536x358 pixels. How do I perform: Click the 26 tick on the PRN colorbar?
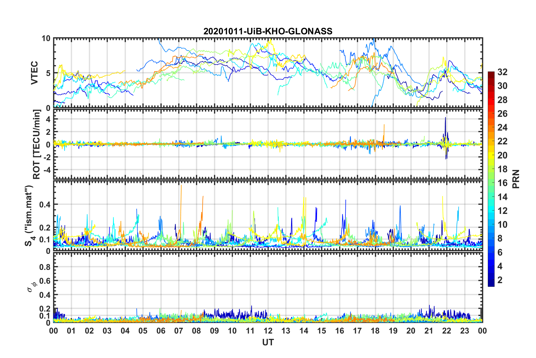click(502, 114)
